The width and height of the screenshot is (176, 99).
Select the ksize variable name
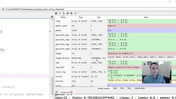point(58,86)
